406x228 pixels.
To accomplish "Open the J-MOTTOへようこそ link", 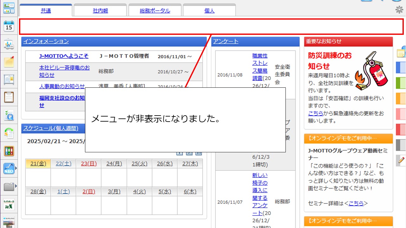I will coord(64,56).
